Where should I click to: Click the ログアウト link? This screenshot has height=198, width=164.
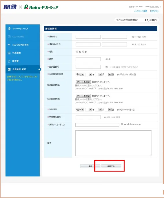click(x=154, y=11)
